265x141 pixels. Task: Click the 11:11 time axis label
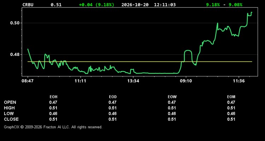(80, 81)
